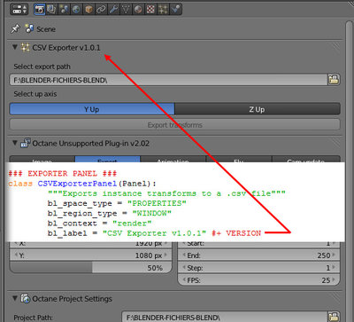The image size is (354, 322).
Task: Open the Physics properties icon
Action: (x=175, y=10)
